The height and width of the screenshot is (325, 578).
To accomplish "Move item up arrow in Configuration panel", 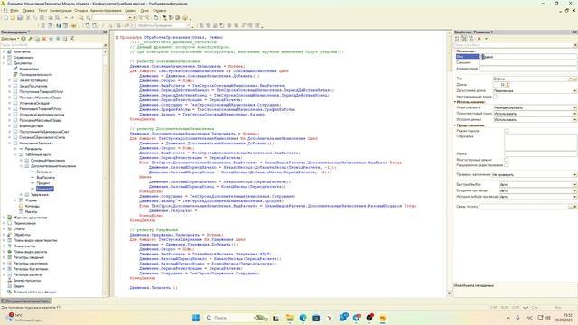I will [x=51, y=38].
